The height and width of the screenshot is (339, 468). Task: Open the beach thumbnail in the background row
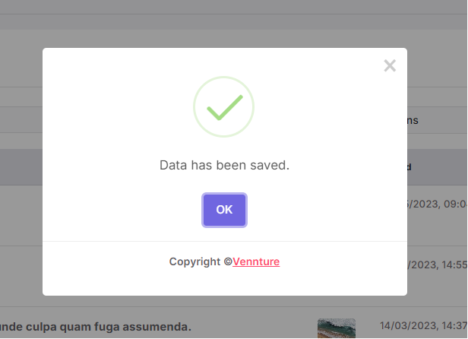337,328
